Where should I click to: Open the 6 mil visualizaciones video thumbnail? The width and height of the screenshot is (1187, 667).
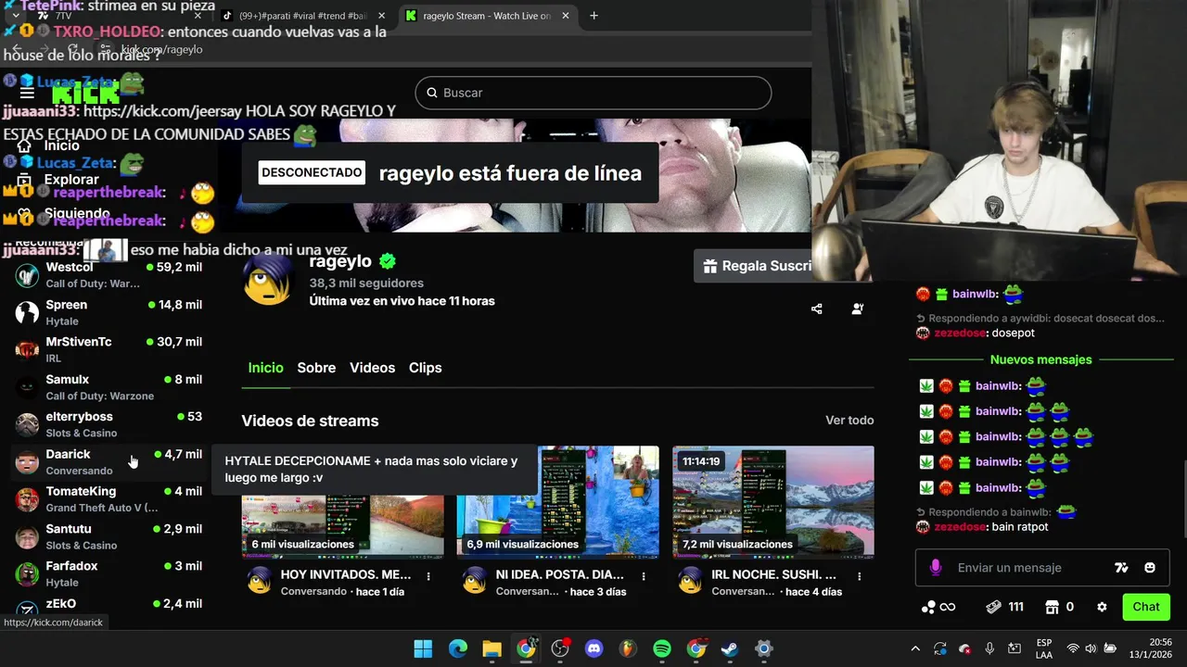coord(342,526)
